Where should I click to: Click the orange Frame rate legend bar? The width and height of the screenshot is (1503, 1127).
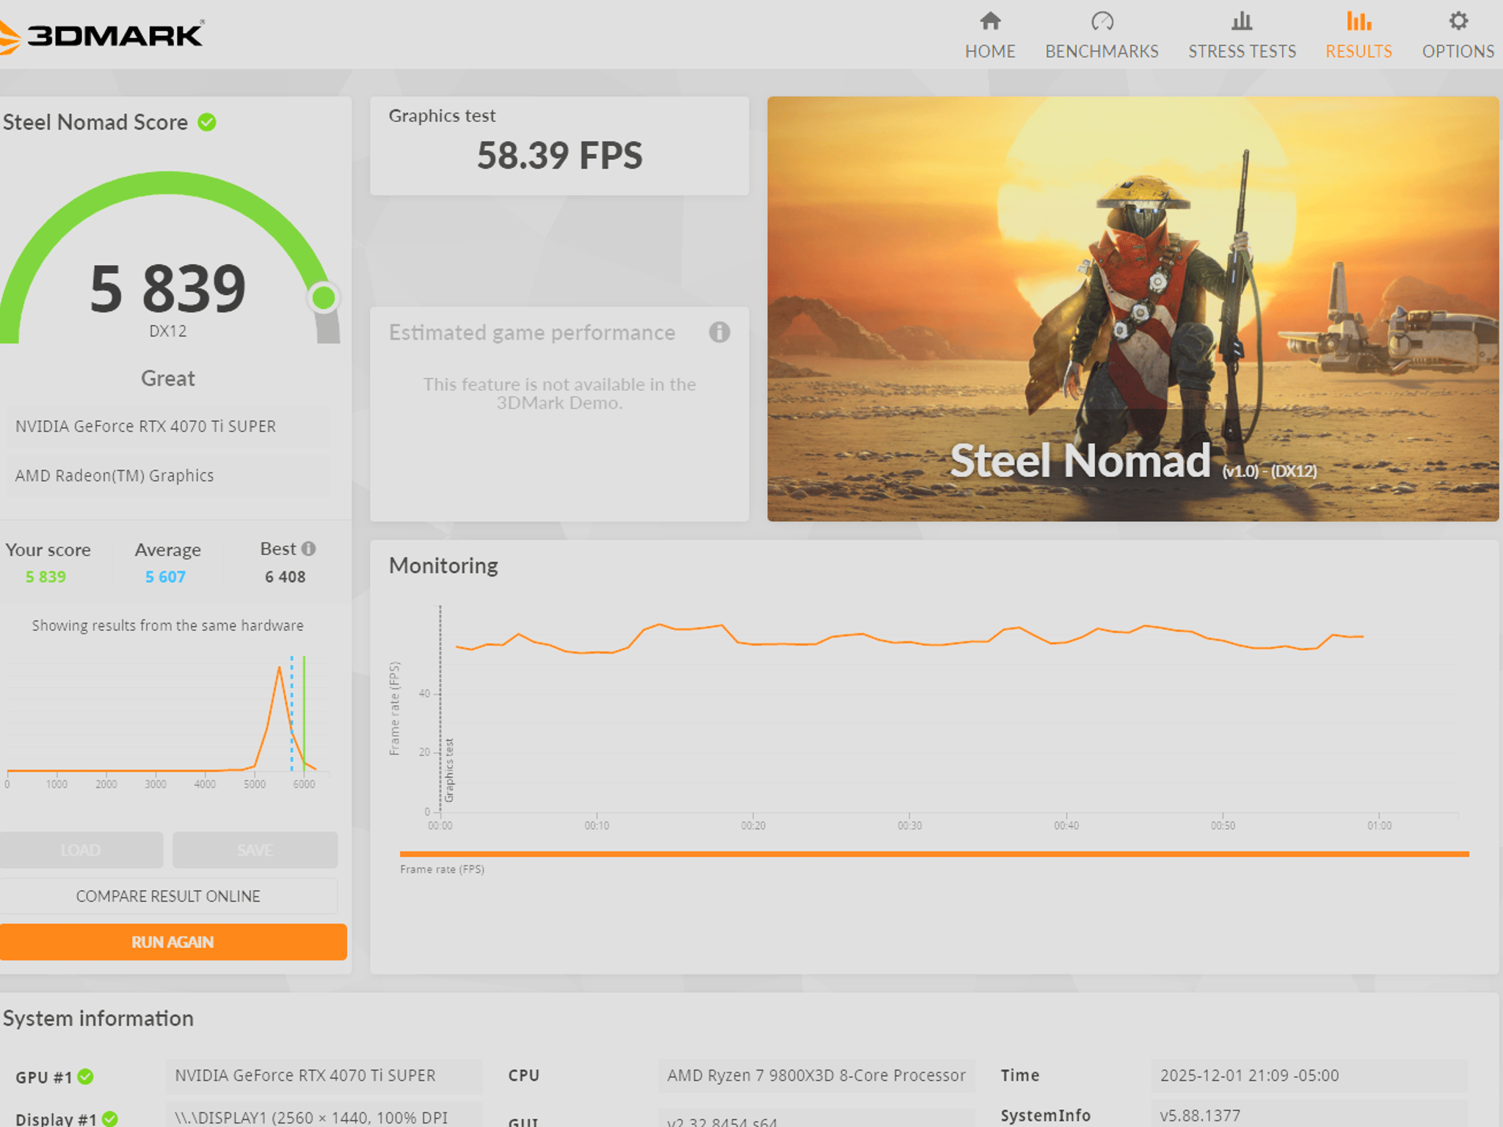[934, 854]
